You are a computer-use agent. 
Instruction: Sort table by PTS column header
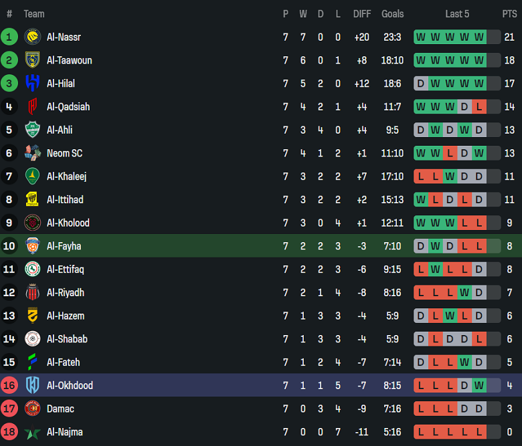[x=509, y=14]
